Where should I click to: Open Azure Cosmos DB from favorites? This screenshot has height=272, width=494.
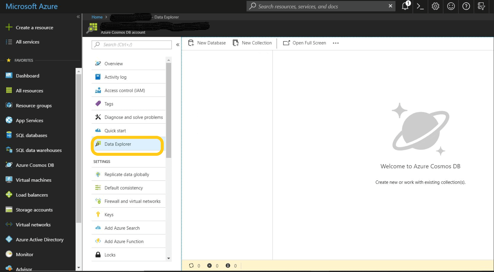[x=35, y=165]
